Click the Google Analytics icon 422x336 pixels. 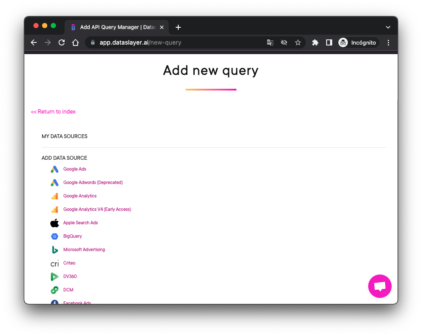pos(54,196)
